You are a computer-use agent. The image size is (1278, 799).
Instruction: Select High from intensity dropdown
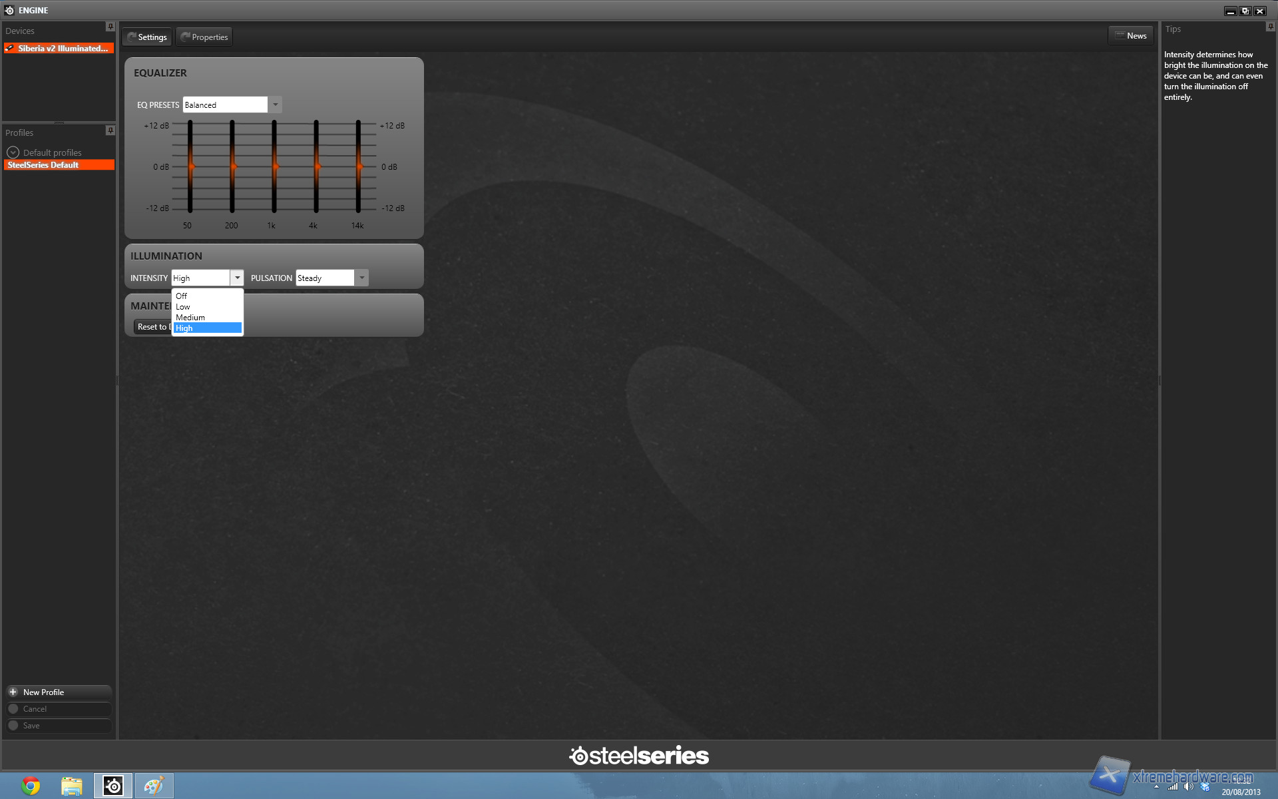click(207, 328)
